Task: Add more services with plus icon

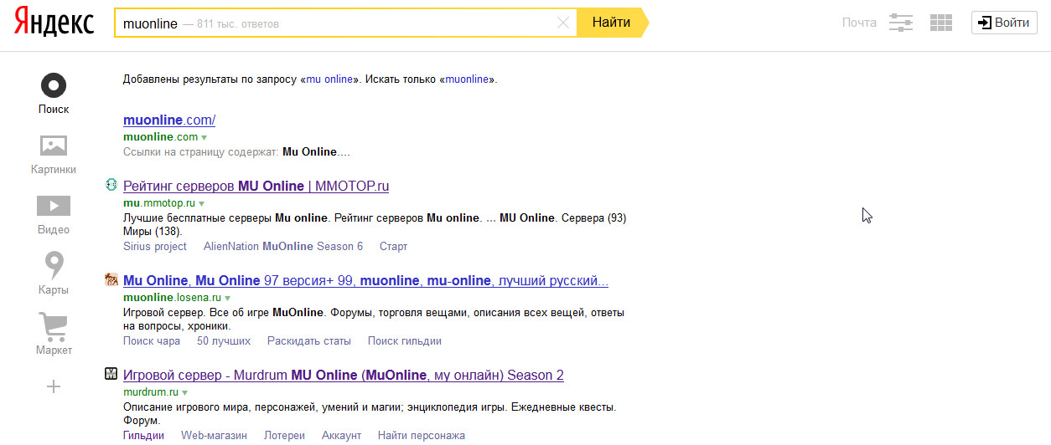Action: coord(54,386)
